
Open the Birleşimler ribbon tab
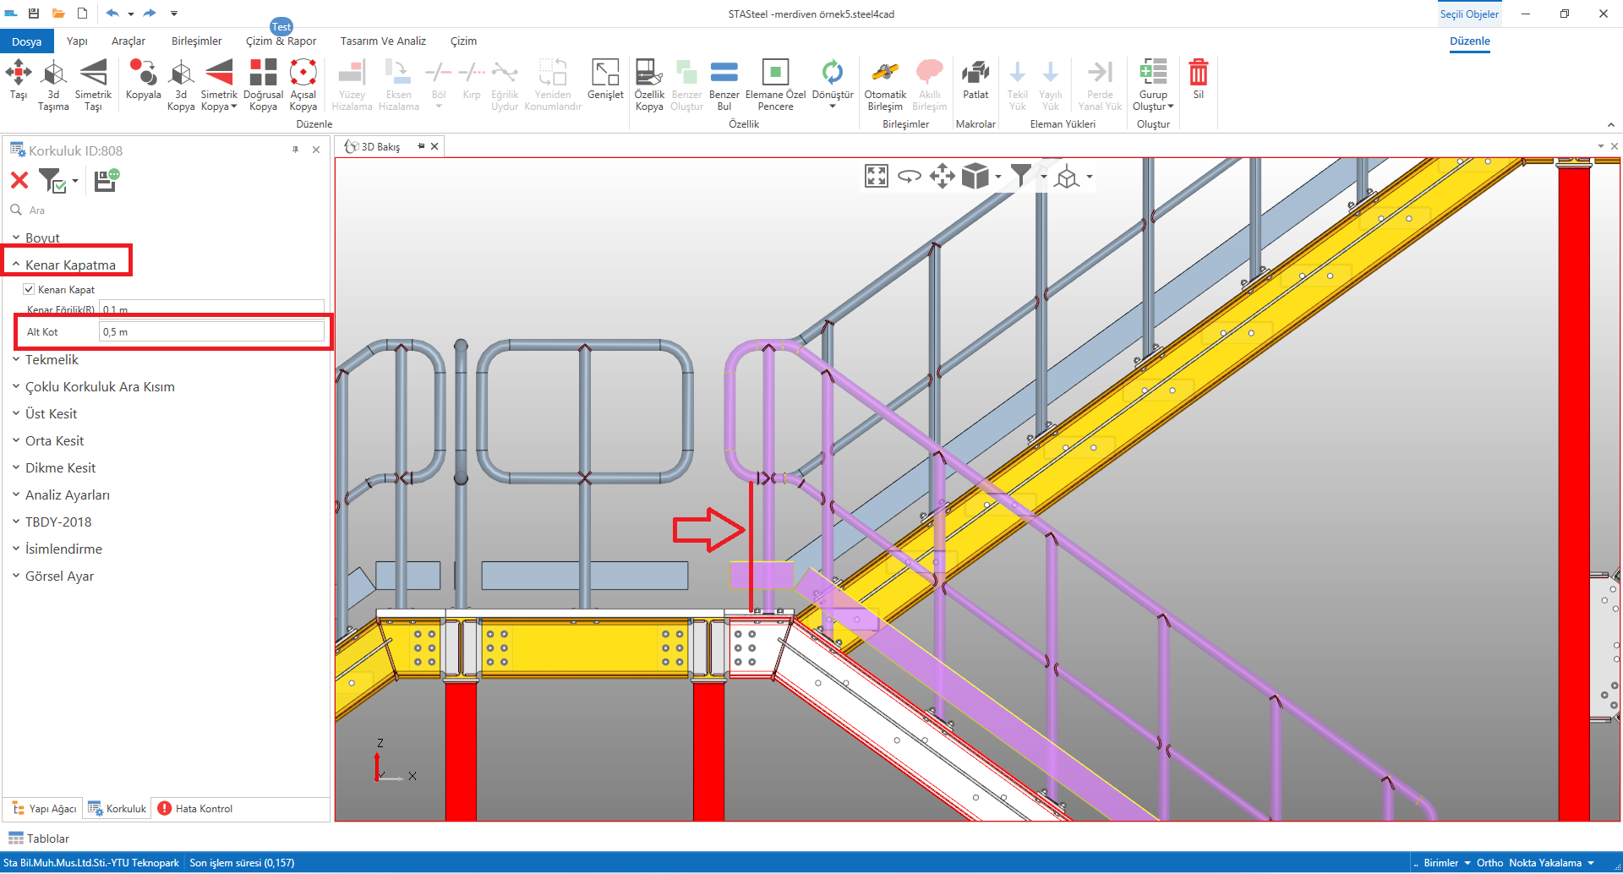tap(196, 41)
